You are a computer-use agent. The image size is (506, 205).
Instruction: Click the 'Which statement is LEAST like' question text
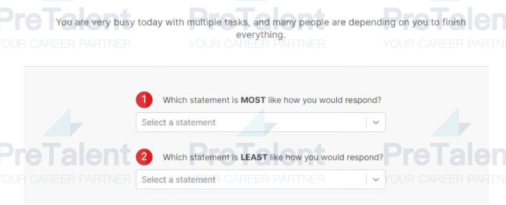273,157
